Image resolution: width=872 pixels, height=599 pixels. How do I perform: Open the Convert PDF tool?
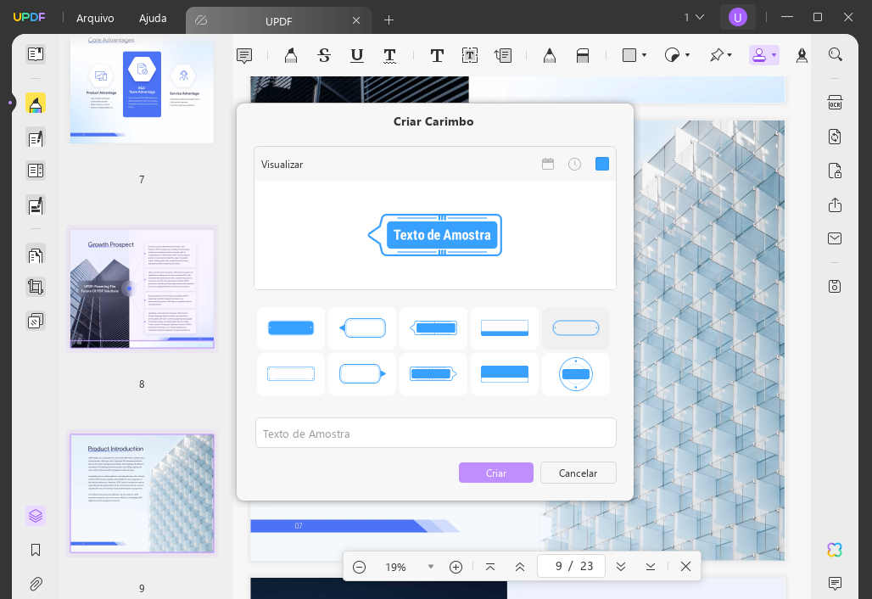click(835, 137)
